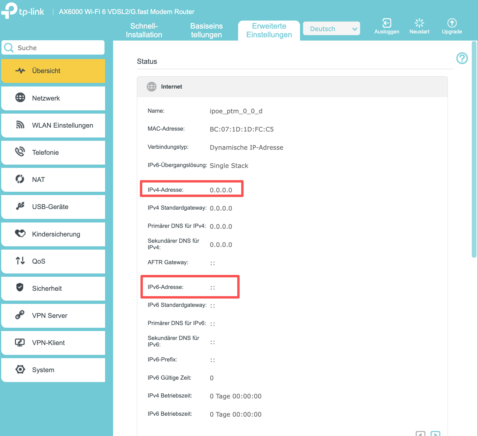Screen dimensions: 478x436
Task: Click the IPv6 Gültige Zeit label
Action: tap(169, 378)
